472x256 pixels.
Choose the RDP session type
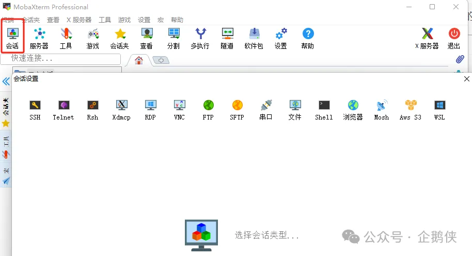(x=150, y=110)
